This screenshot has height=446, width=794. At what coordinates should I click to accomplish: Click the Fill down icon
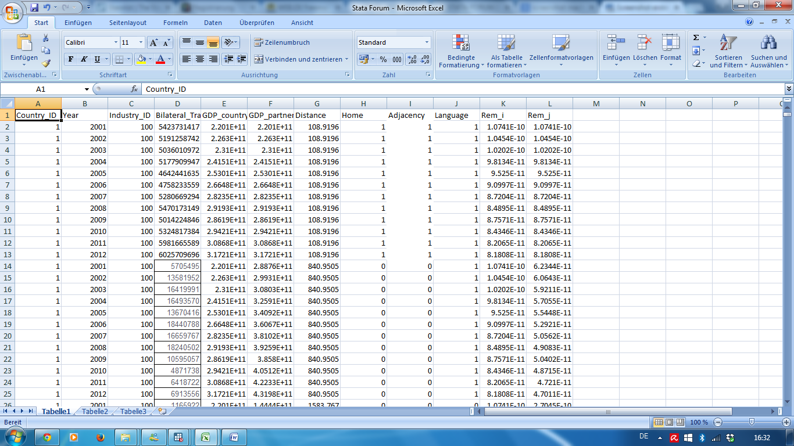(696, 51)
